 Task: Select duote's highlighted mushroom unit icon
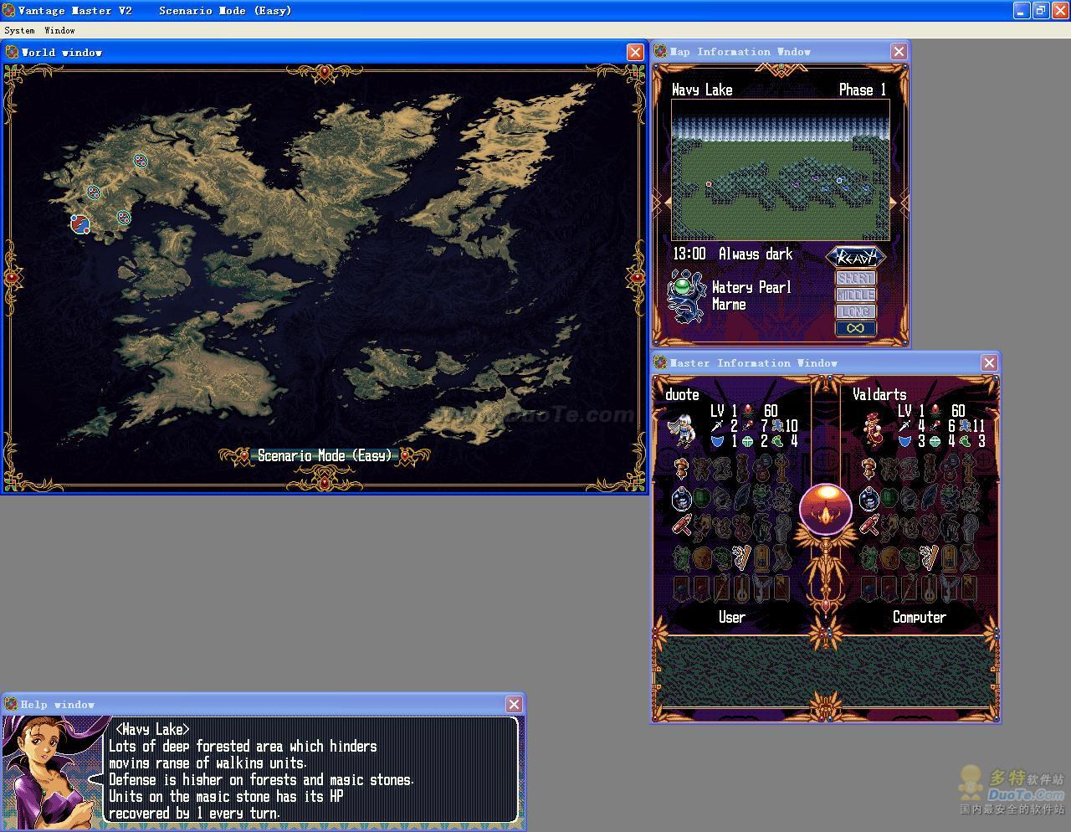coord(681,469)
